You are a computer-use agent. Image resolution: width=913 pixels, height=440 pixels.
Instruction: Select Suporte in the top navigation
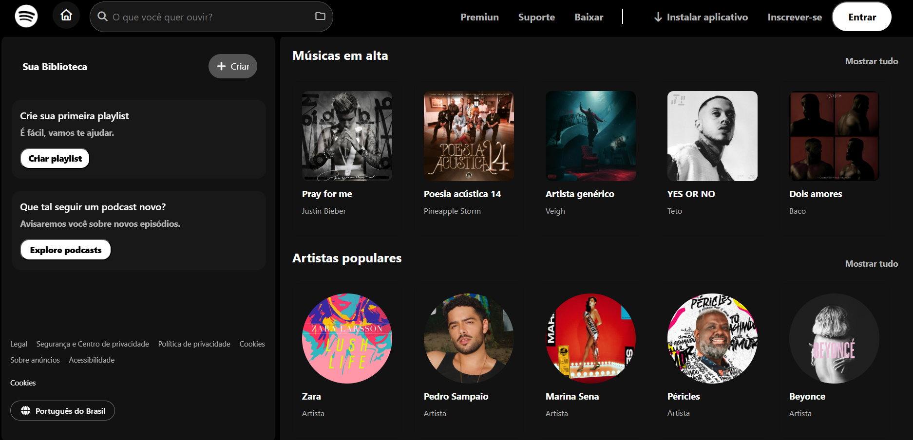(x=536, y=17)
